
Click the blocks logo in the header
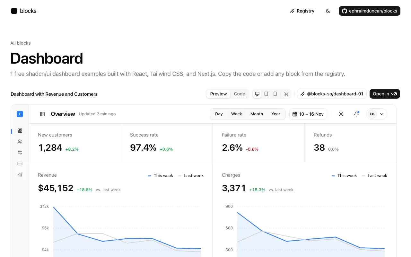pos(23,11)
